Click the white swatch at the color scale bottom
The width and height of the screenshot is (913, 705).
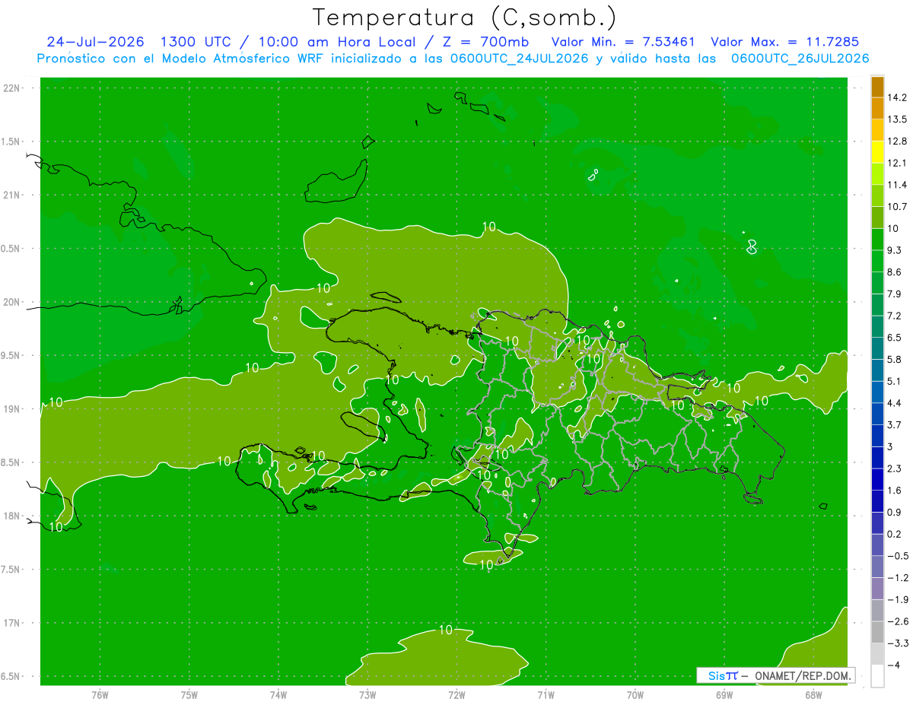point(877,676)
